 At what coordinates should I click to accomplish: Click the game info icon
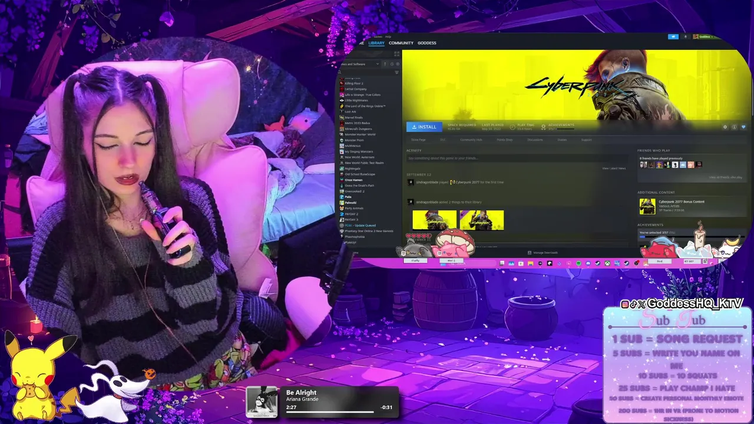(x=734, y=127)
